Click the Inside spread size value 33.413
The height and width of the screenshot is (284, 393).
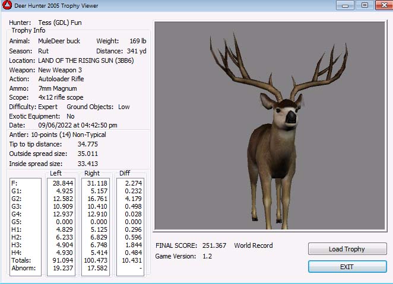[x=88, y=164]
